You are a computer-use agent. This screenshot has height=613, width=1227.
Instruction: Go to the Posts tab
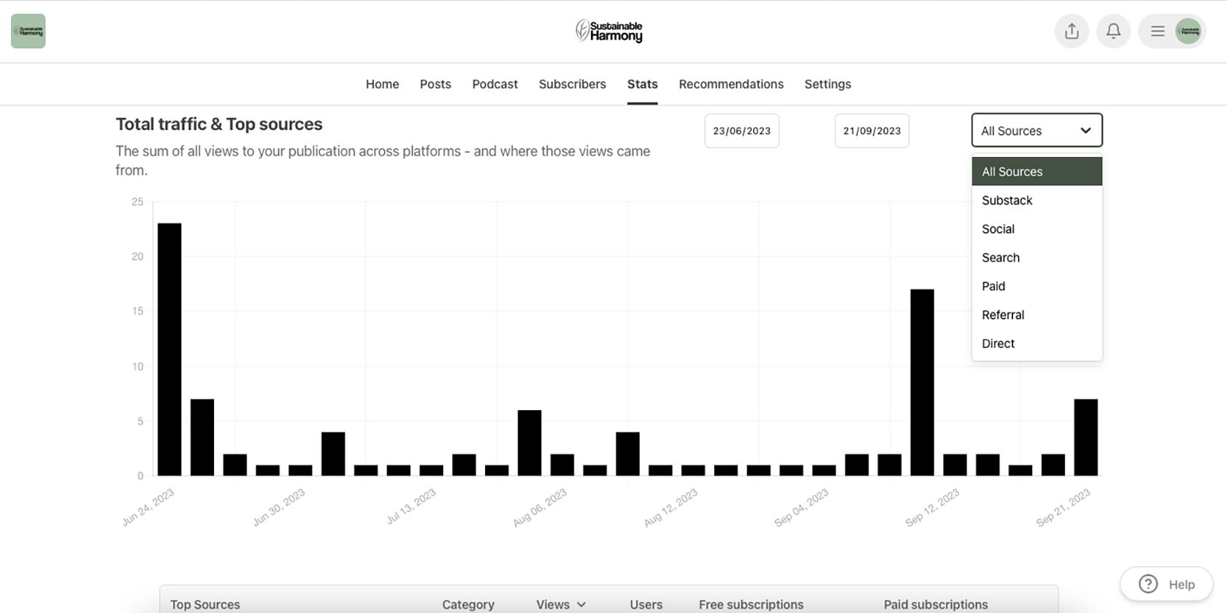435,84
